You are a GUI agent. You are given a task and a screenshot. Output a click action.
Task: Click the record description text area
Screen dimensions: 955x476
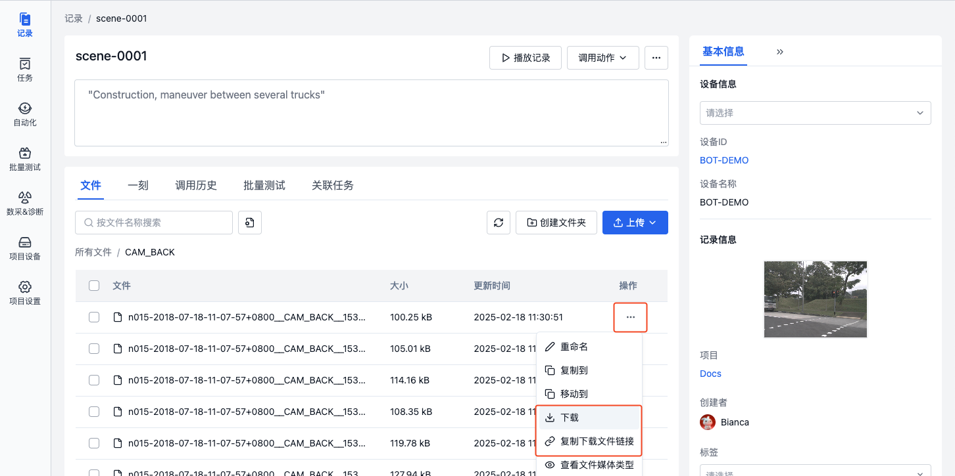pyautogui.click(x=372, y=113)
